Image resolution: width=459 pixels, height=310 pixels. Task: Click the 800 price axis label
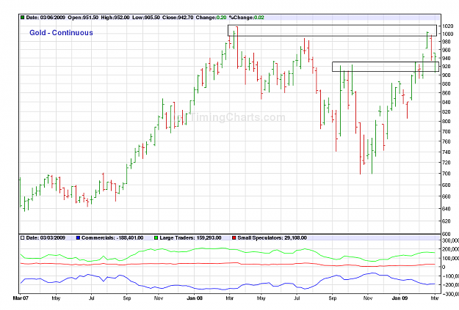pyautogui.click(x=446, y=121)
